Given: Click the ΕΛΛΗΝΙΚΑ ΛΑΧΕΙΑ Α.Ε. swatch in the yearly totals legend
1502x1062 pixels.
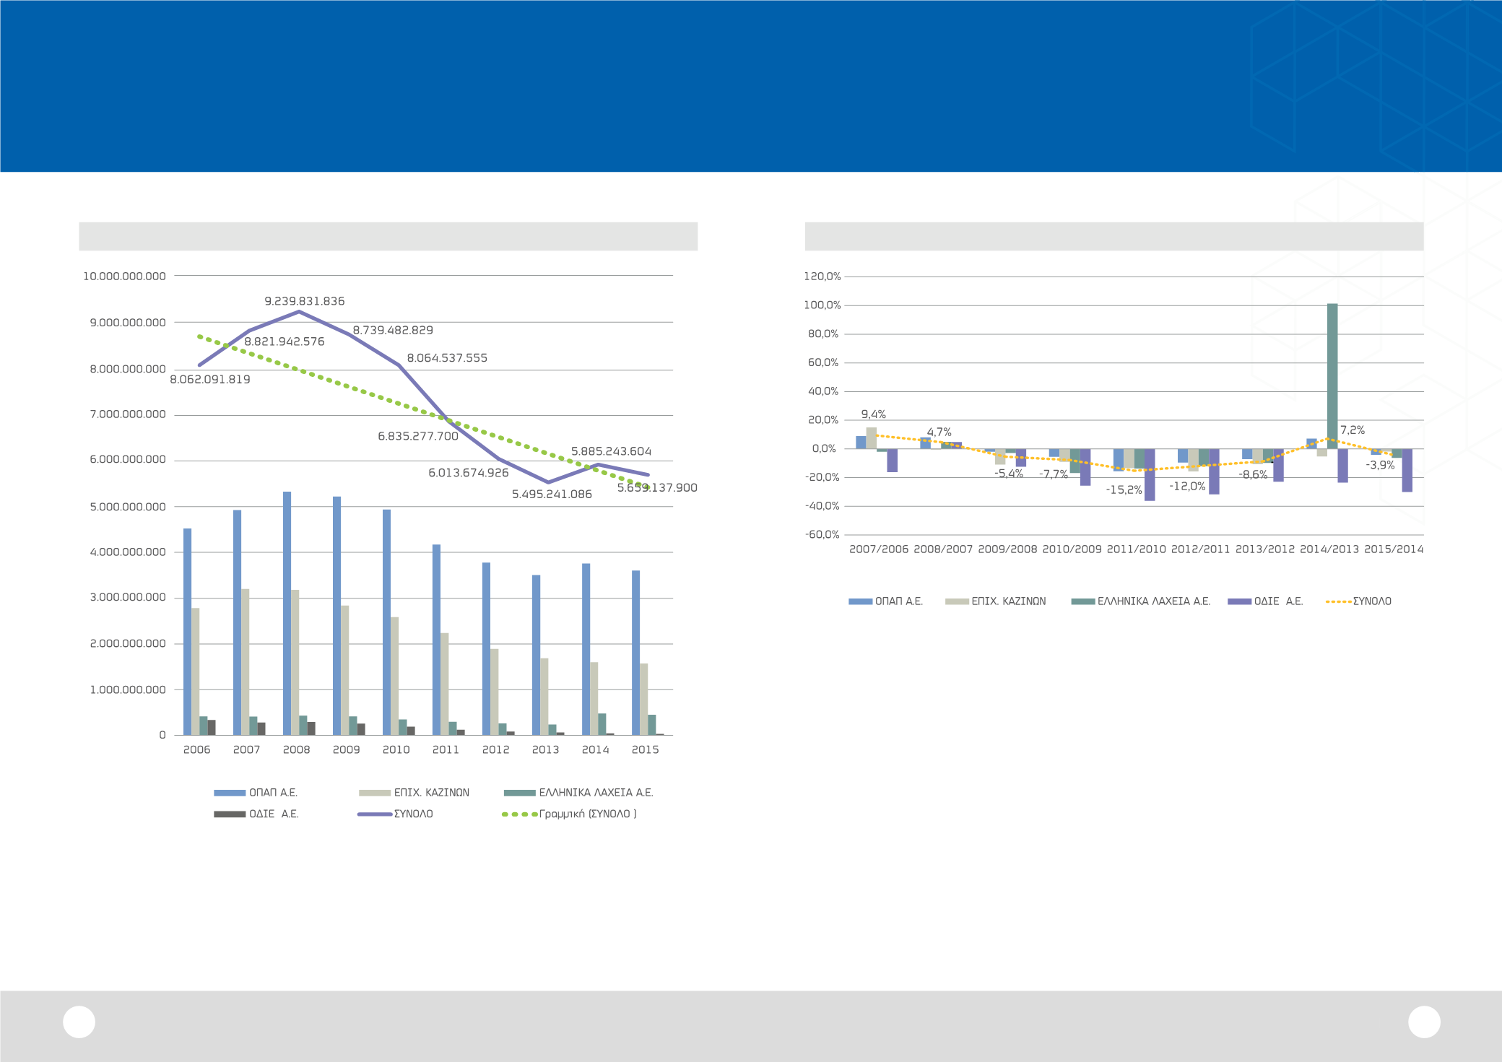Looking at the screenshot, I should coord(520,793).
